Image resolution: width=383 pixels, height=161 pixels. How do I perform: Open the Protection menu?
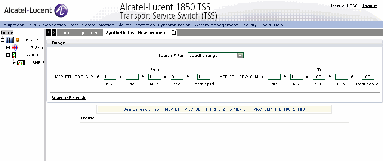pos(145,25)
